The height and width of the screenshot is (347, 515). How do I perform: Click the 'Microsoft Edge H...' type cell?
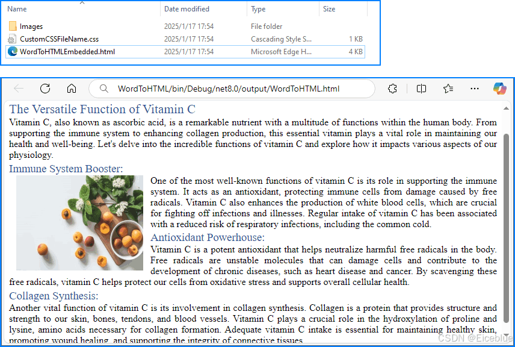point(281,52)
